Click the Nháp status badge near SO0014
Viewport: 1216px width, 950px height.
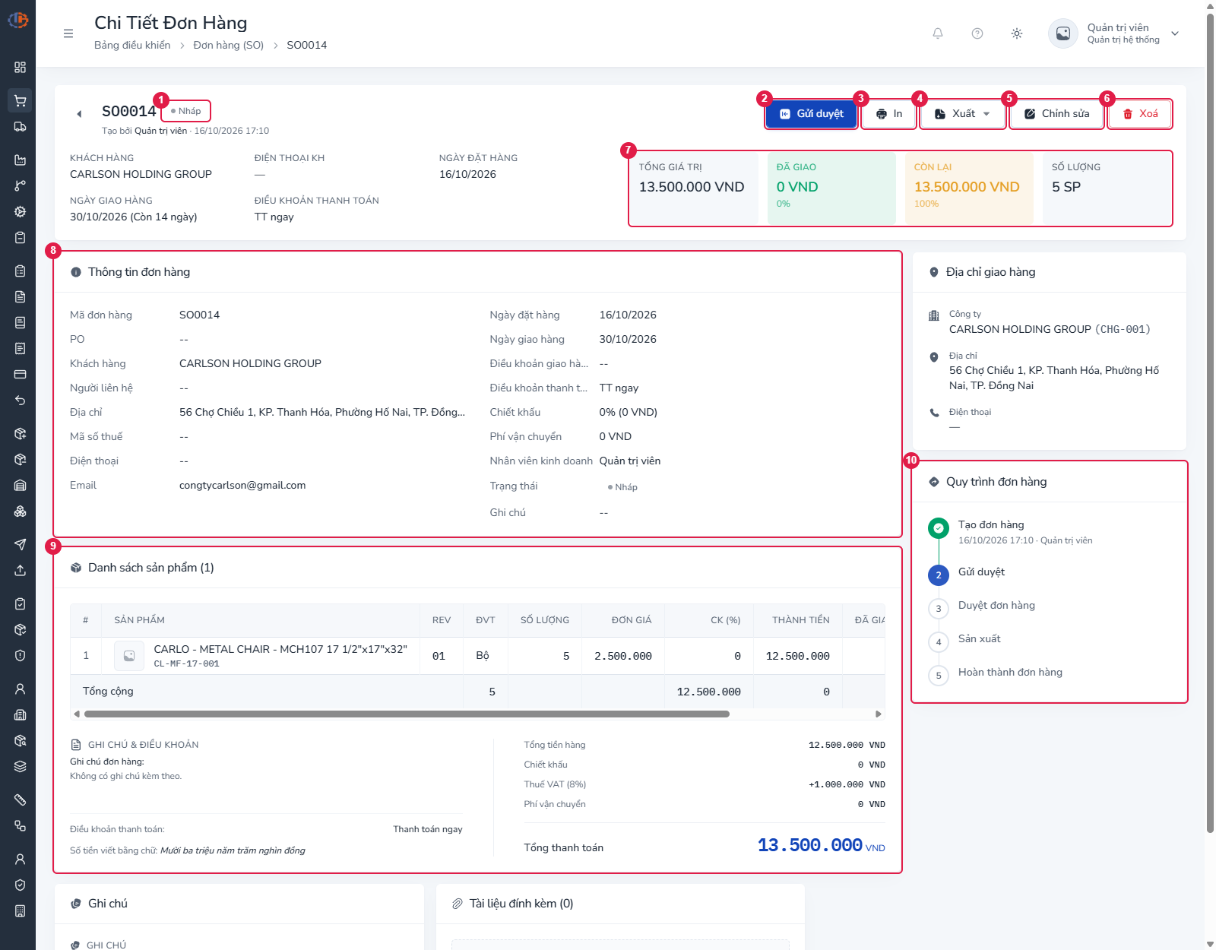186,111
